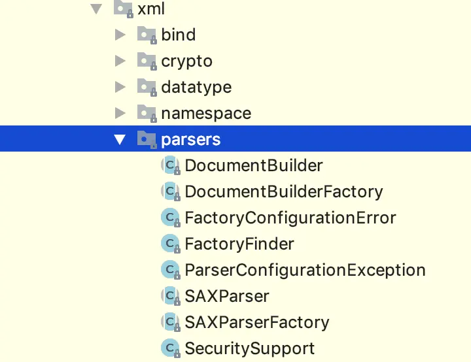
Task: Click the FactoryConfigurationError class icon
Action: tap(170, 218)
